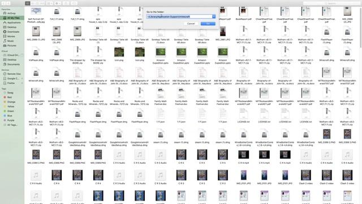Expand the recent folders dropdown arrow
This screenshot has height=204, width=362.
(214, 16)
